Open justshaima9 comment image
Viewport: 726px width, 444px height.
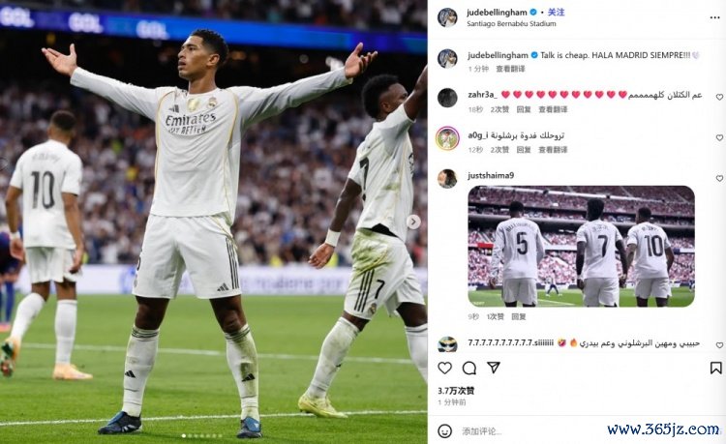point(581,246)
